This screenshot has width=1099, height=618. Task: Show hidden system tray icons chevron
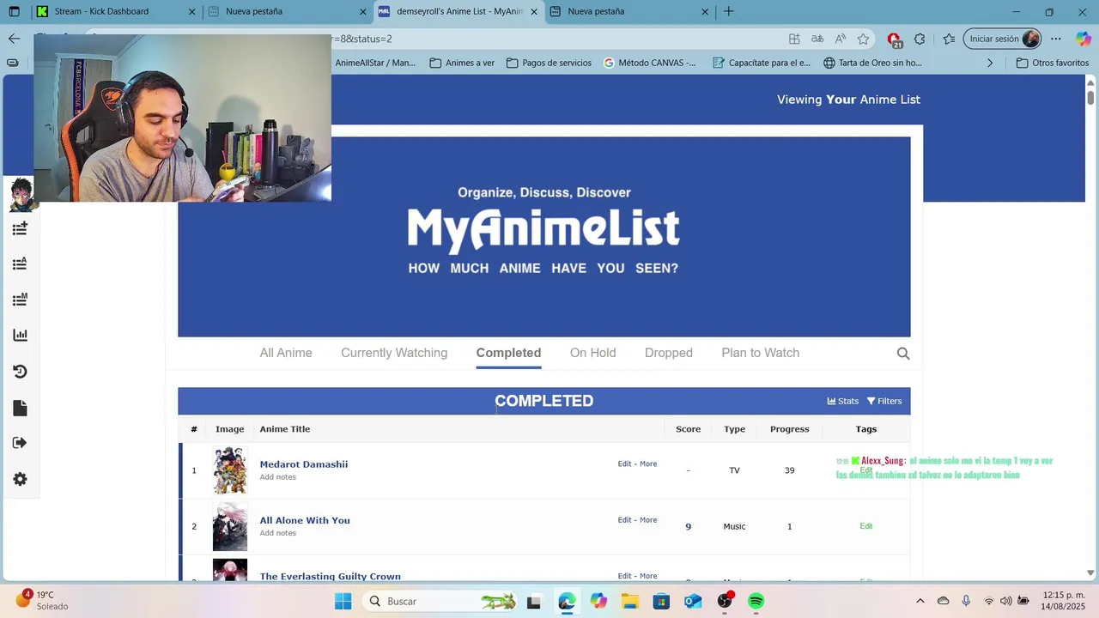pos(920,601)
